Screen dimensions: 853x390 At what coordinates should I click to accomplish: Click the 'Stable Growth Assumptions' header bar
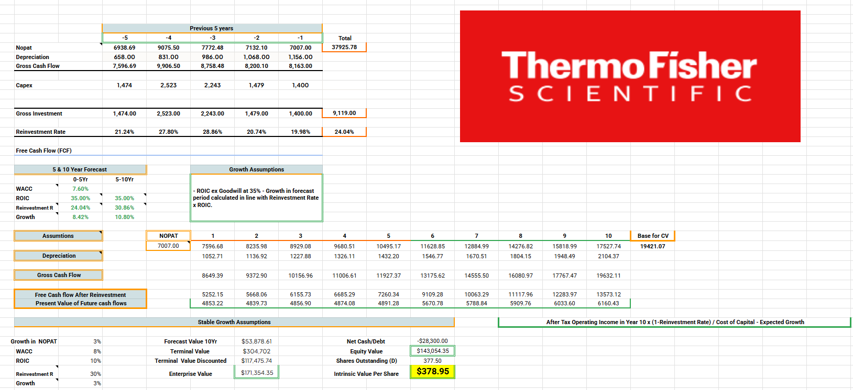click(234, 322)
